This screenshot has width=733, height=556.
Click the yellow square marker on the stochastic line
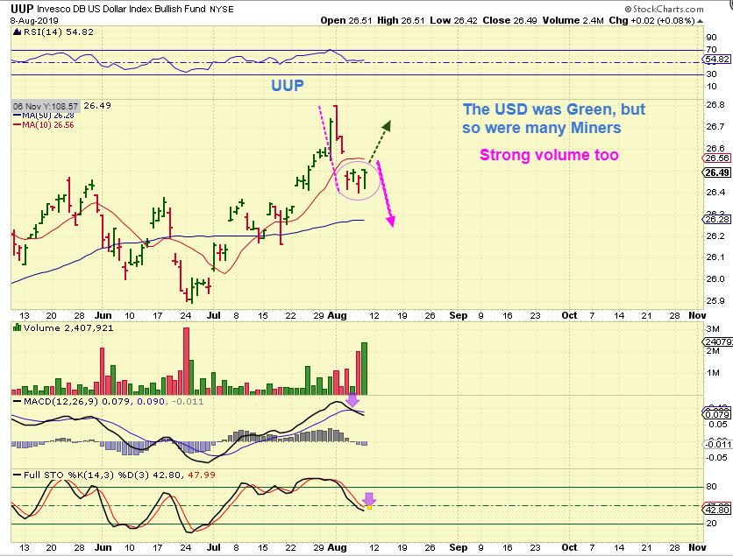(x=369, y=506)
